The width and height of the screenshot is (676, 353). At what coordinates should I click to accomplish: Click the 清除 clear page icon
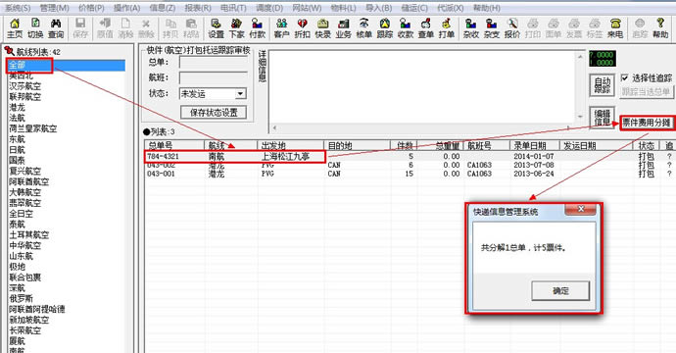(x=125, y=28)
